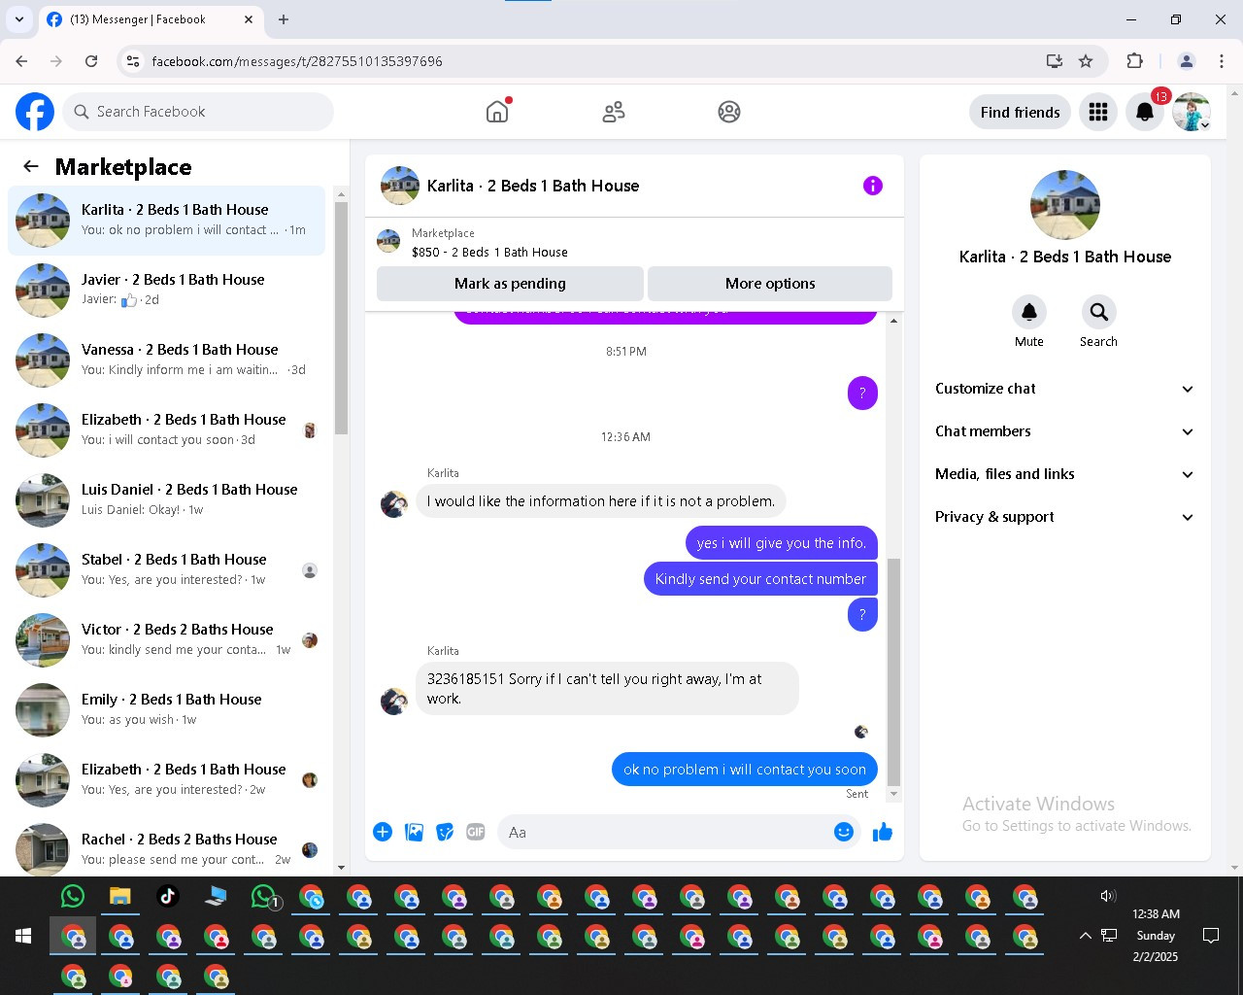
Task: Open Javier 2 Beds 1 Bath House chat
Action: pos(166,290)
